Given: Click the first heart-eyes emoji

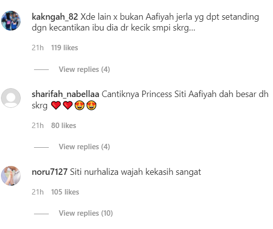Looking at the screenshot, I should pyautogui.click(x=79, y=105).
